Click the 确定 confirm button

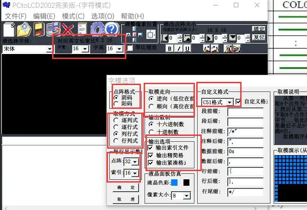[x=119, y=188]
